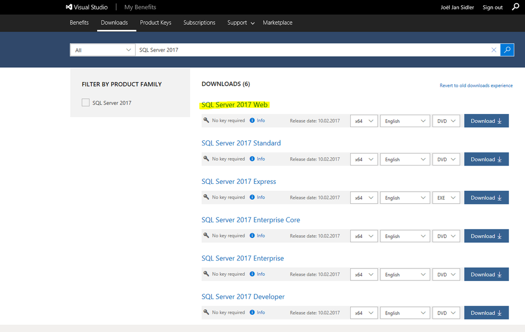Click the key icon in SQL Server 2017 Enterprise row
The width and height of the screenshot is (525, 332).
[206, 274]
